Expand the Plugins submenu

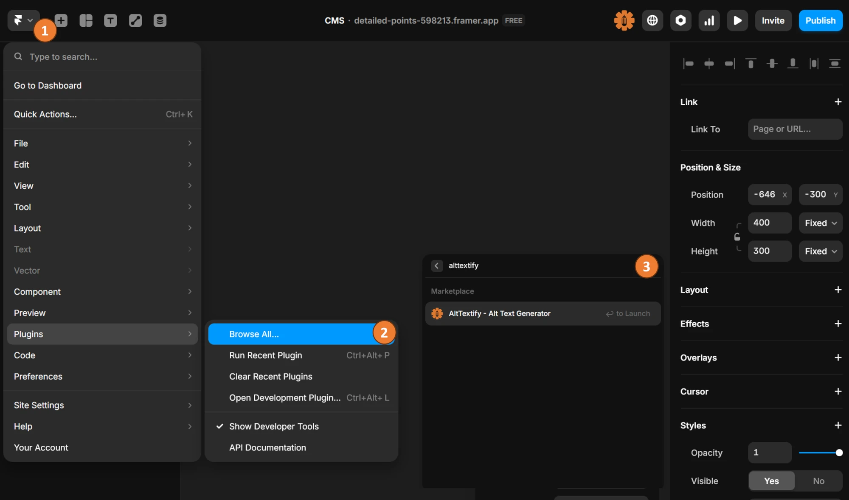click(102, 334)
